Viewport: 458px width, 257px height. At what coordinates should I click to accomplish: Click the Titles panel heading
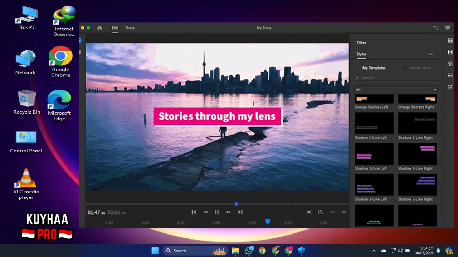[x=361, y=42]
